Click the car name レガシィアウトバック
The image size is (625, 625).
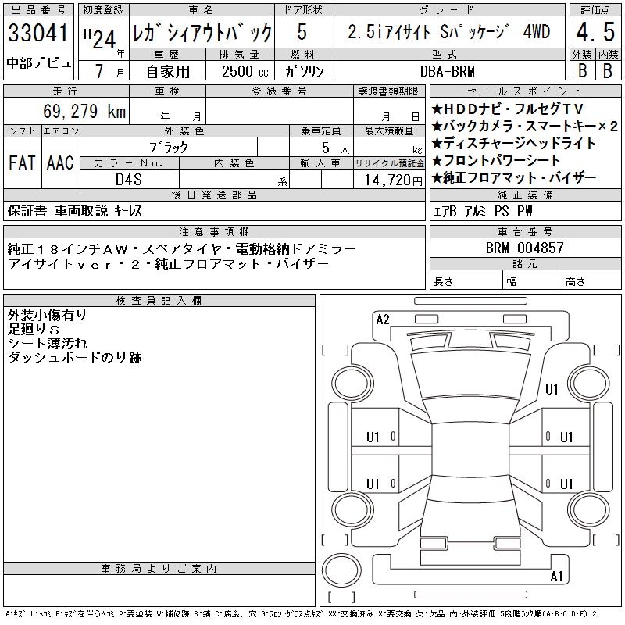coord(202,32)
